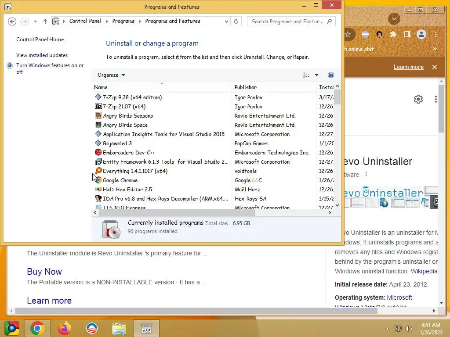
Task: Click Chrome bookmarks overflow chevron
Action: click(435, 49)
